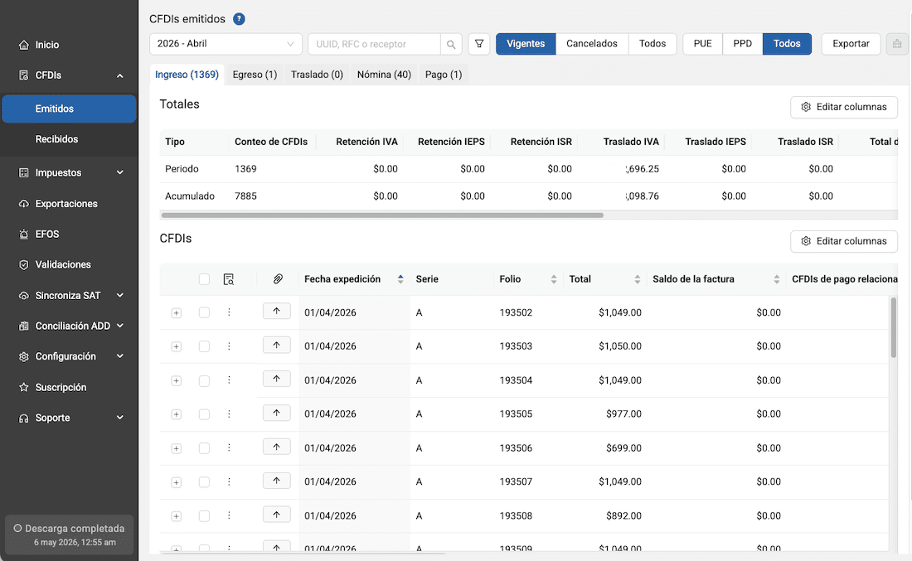Click the Inicio home icon

(x=24, y=45)
